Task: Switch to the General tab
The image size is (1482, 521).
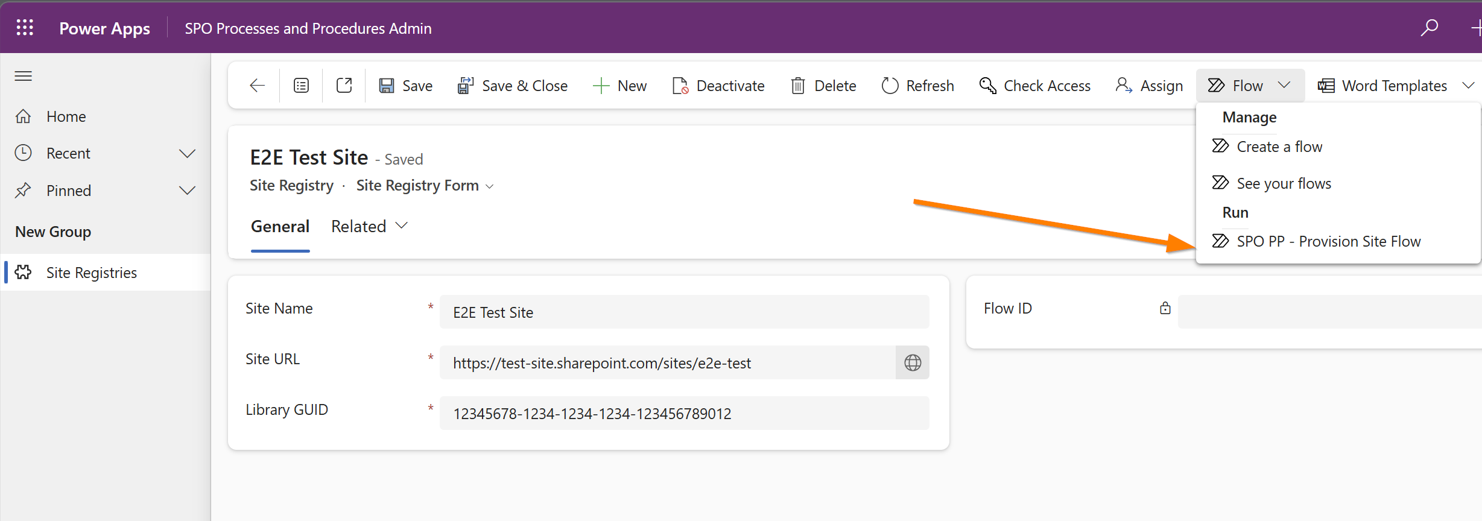Action: pyautogui.click(x=280, y=227)
